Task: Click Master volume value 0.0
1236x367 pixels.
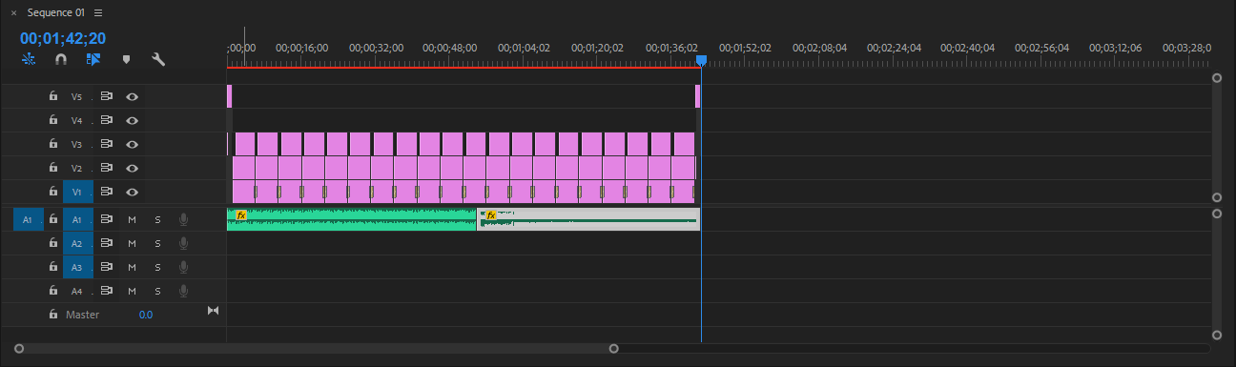Action: tap(145, 315)
